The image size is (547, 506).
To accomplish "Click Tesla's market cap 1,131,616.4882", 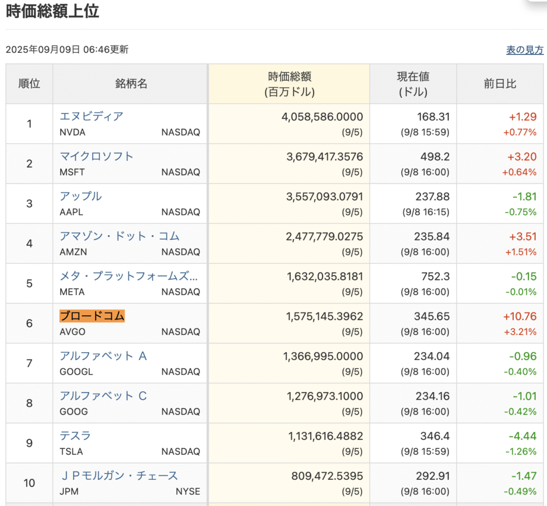I will coord(326,436).
